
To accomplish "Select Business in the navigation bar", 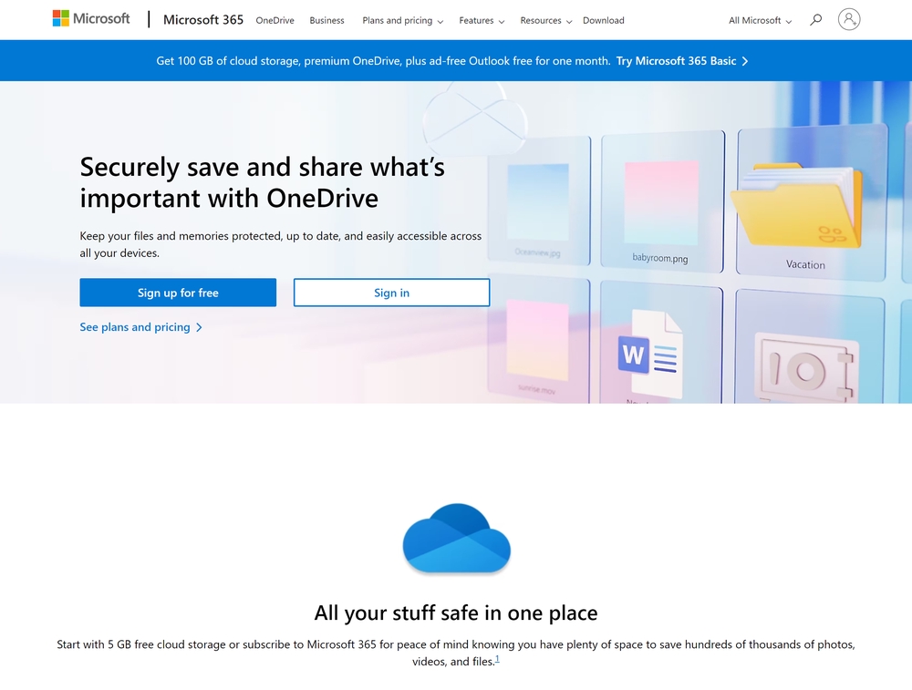I will click(326, 19).
